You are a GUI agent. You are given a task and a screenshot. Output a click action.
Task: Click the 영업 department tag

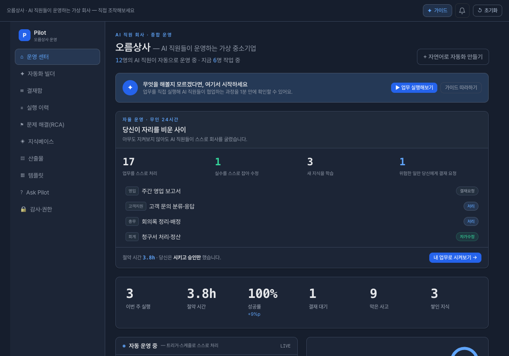coord(132,191)
